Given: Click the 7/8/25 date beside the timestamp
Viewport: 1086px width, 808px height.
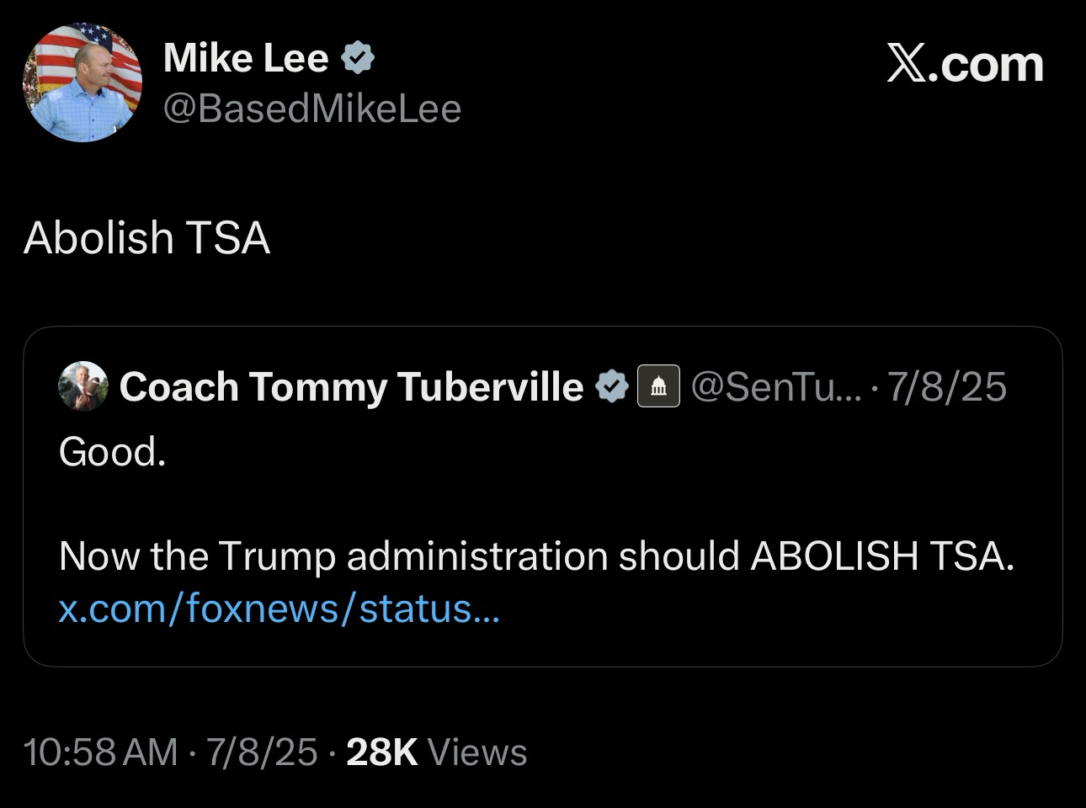Looking at the screenshot, I should tap(261, 752).
